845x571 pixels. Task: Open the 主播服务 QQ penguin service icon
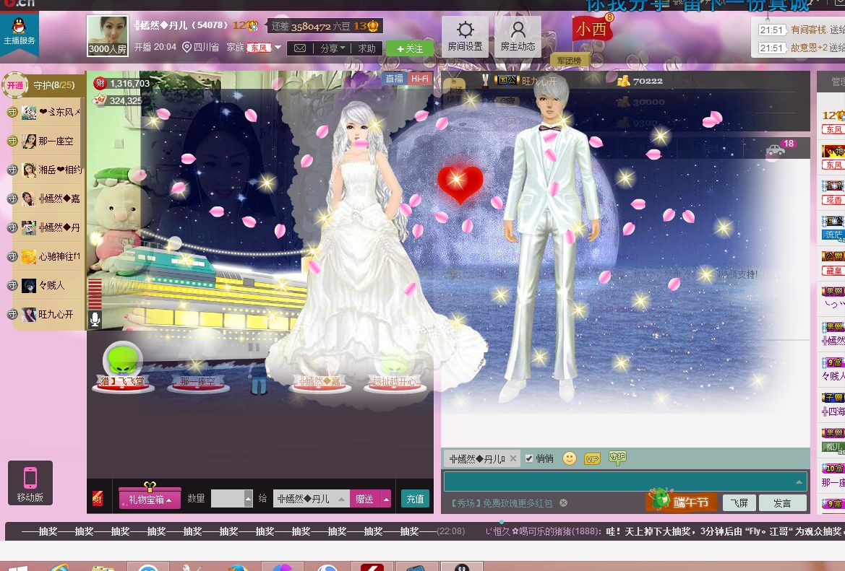pyautogui.click(x=20, y=32)
